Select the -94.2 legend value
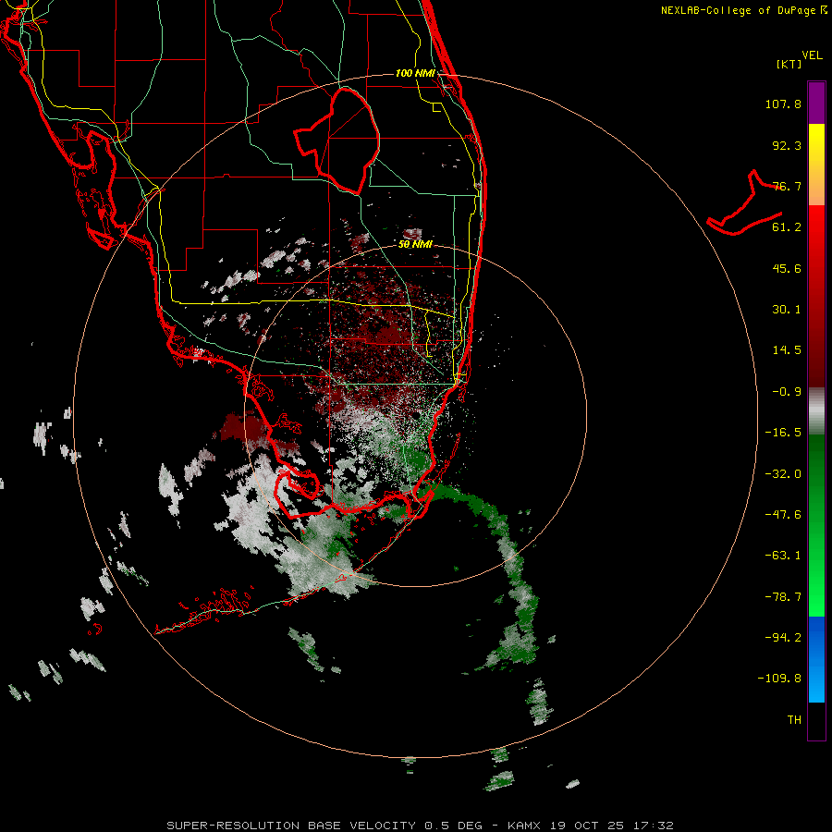Viewport: 832px width, 832px height. click(783, 638)
